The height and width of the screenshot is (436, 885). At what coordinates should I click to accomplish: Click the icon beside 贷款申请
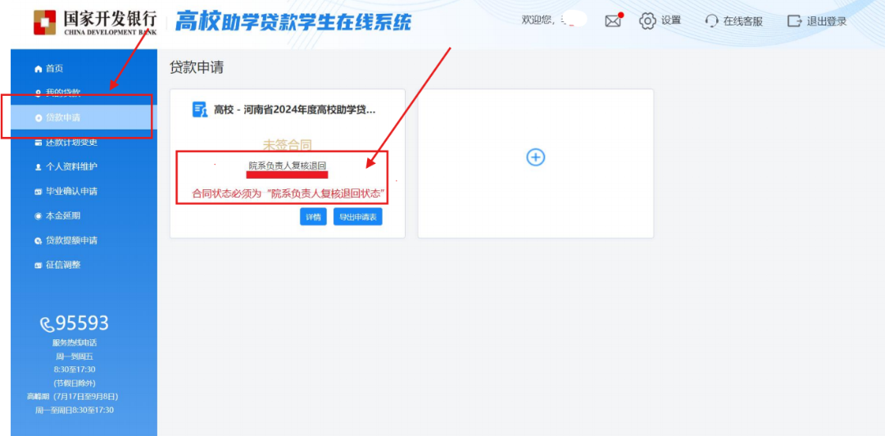click(x=39, y=118)
